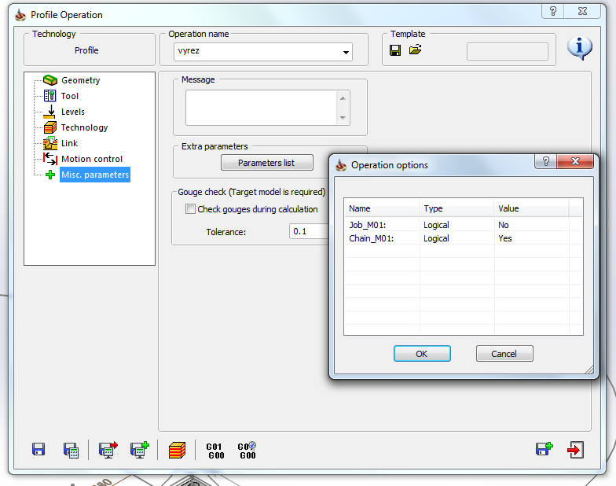Image resolution: width=616 pixels, height=486 pixels.
Task: Click the Profile Operation title icon
Action: tap(20, 15)
